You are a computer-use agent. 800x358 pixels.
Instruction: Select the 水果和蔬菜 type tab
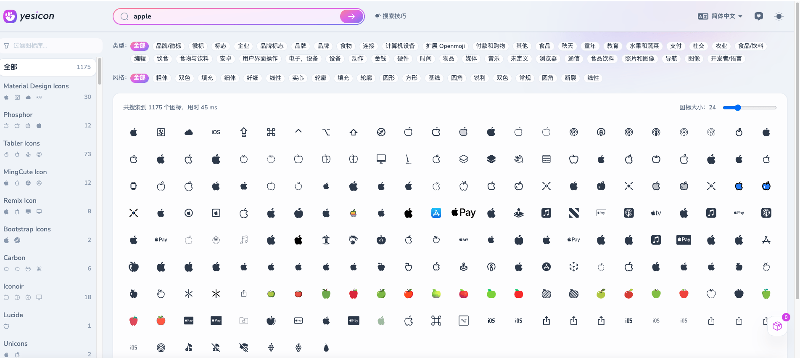[644, 46]
